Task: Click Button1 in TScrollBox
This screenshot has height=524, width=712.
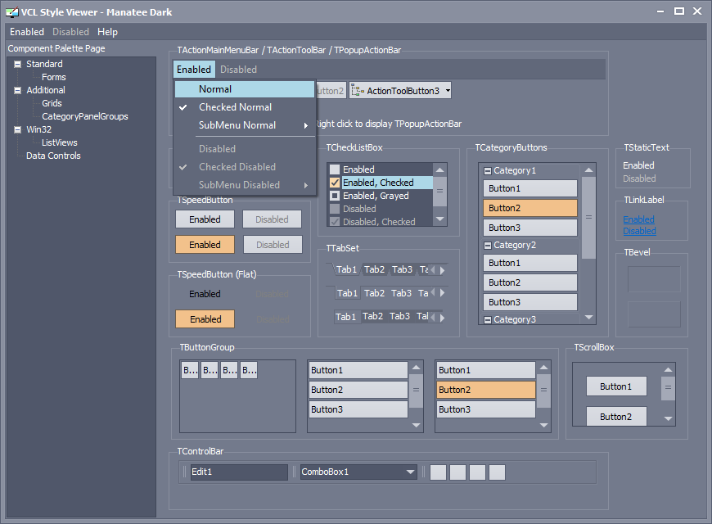Action: coord(616,386)
